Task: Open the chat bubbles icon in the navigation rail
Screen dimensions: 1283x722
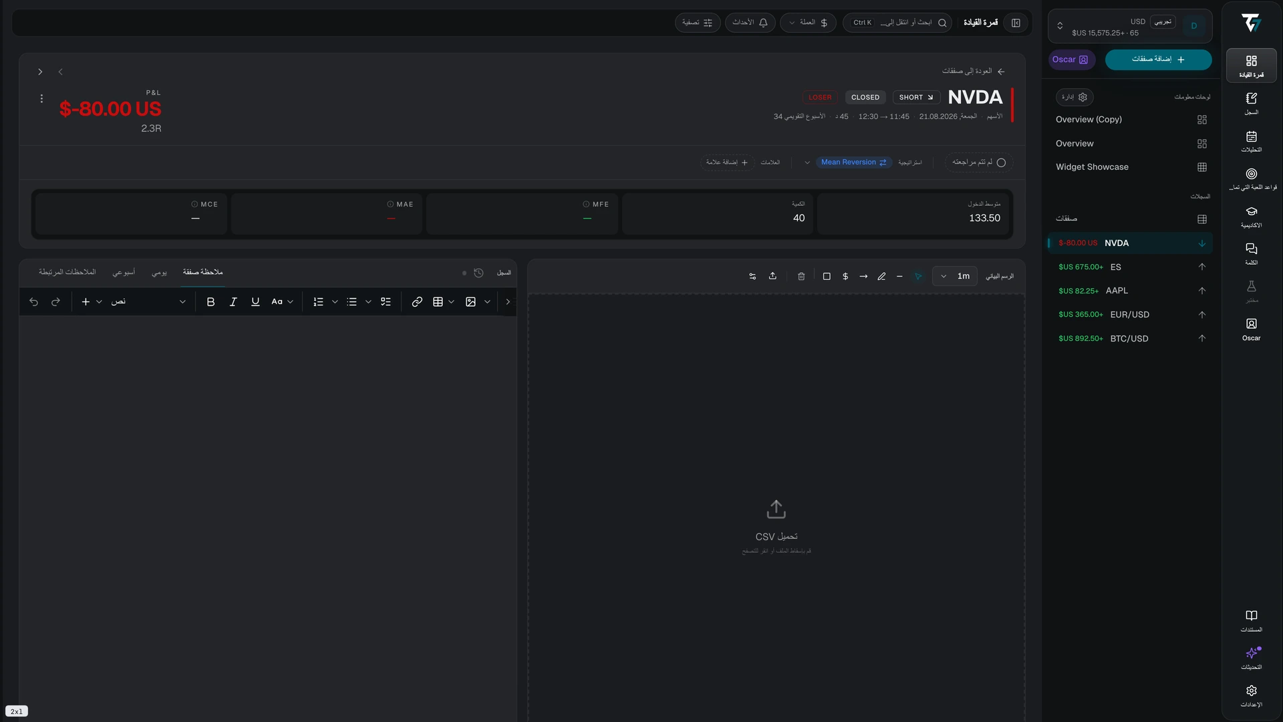Action: click(1251, 253)
